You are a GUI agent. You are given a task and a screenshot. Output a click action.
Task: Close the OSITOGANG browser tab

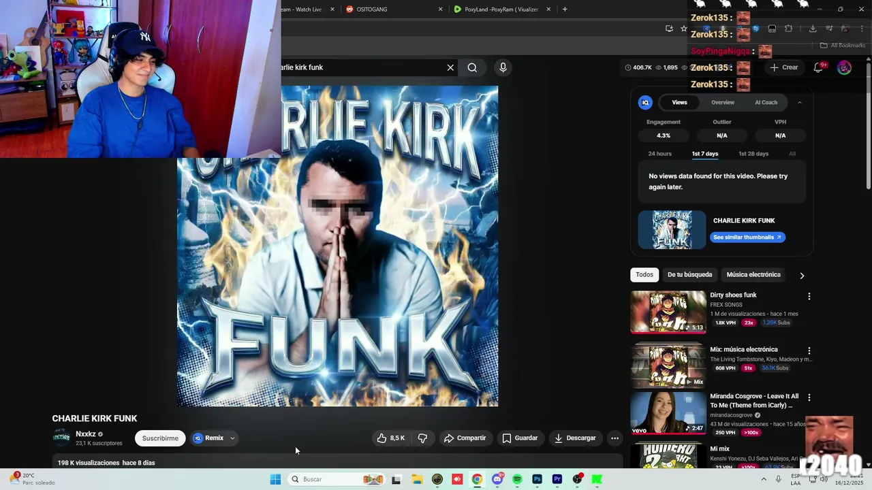pos(440,9)
